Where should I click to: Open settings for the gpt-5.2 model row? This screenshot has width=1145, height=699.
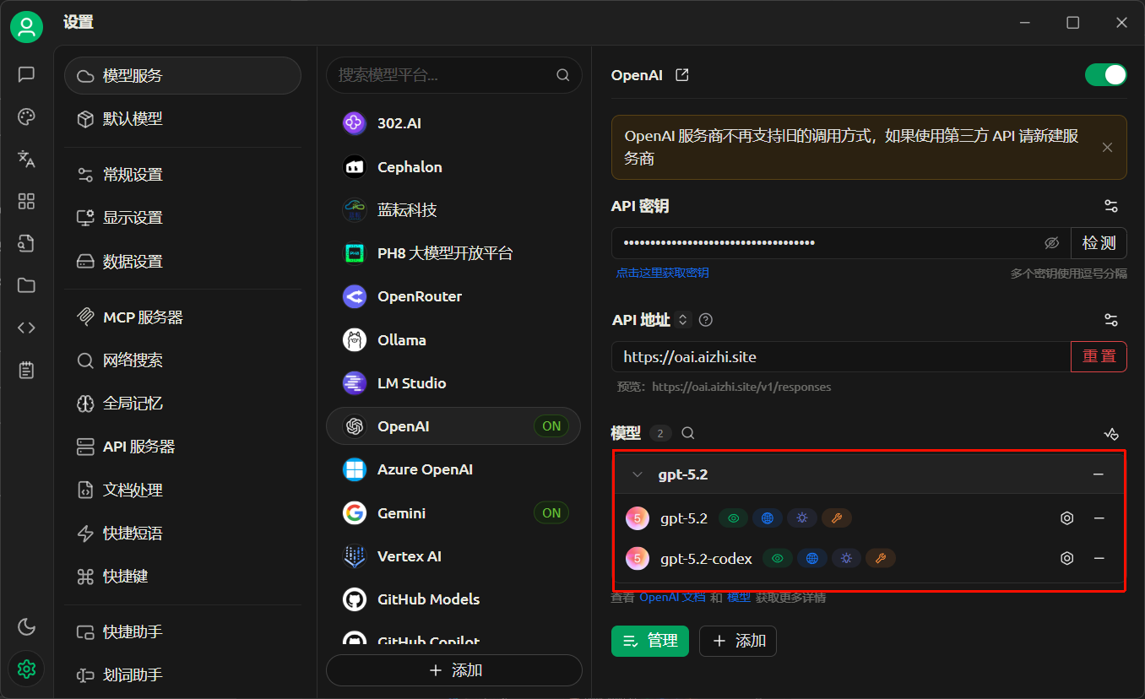coord(1067,518)
